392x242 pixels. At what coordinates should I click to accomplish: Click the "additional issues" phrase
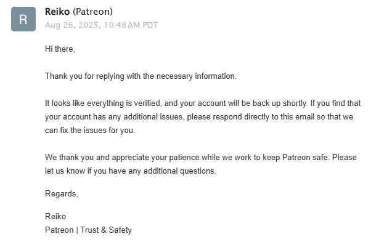(153, 116)
